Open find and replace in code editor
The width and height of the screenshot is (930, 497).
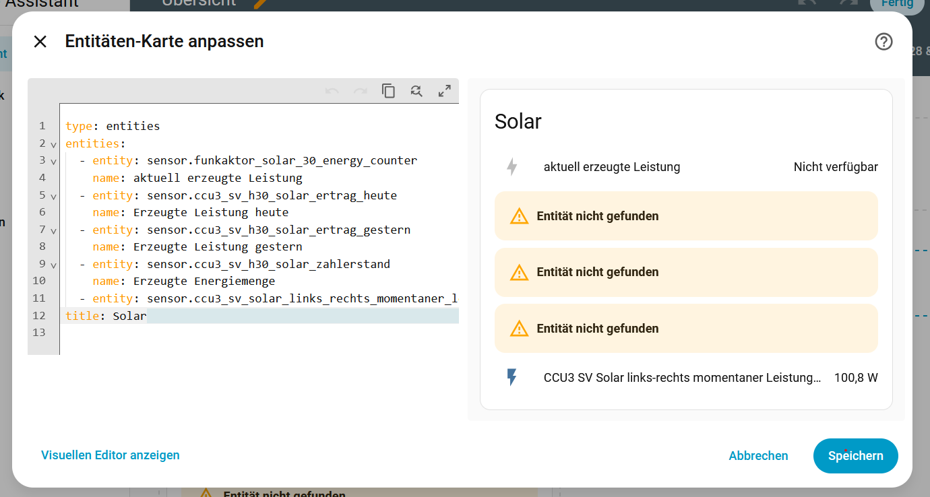coord(416,91)
